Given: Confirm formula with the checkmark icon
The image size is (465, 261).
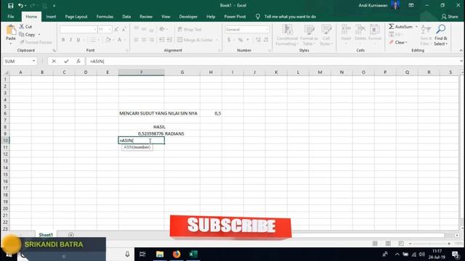Looking at the screenshot, I should pyautogui.click(x=66, y=61).
